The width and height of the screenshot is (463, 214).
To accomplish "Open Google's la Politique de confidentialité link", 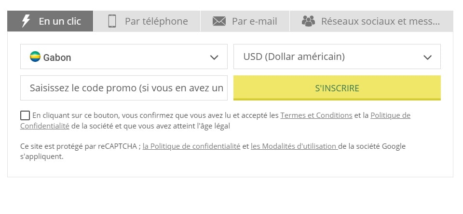I will click(191, 146).
